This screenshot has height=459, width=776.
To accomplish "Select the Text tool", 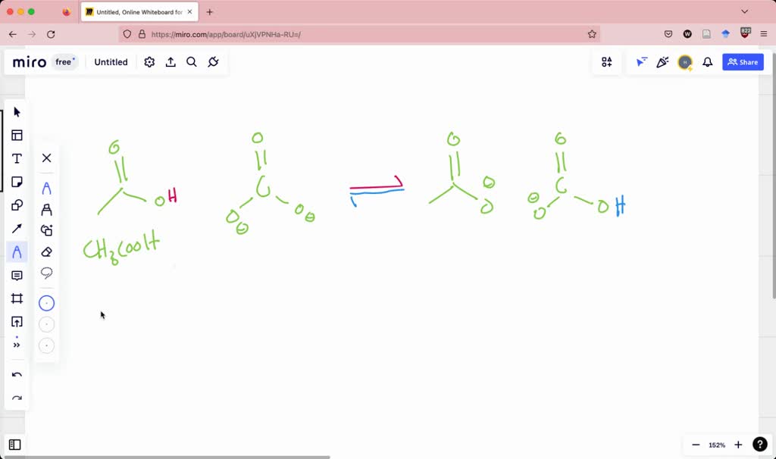I will 17,158.
